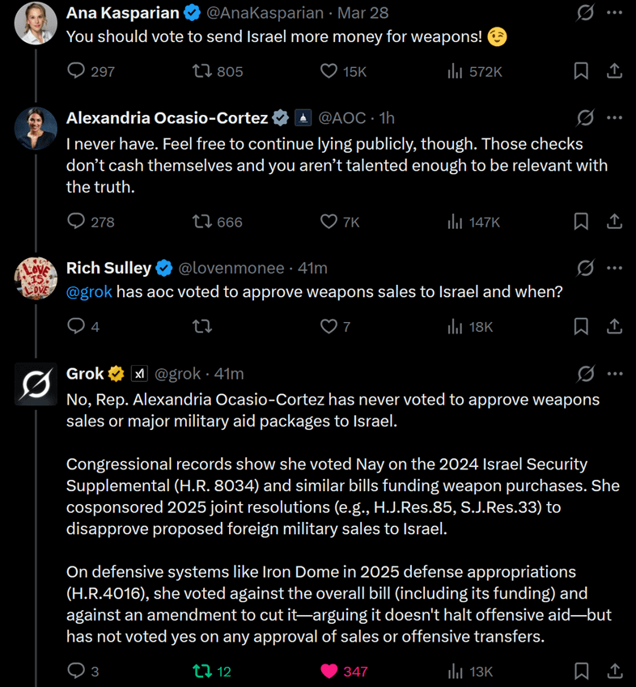
Task: Repost Ana Kasparian's tweet
Action: pyautogui.click(x=202, y=71)
